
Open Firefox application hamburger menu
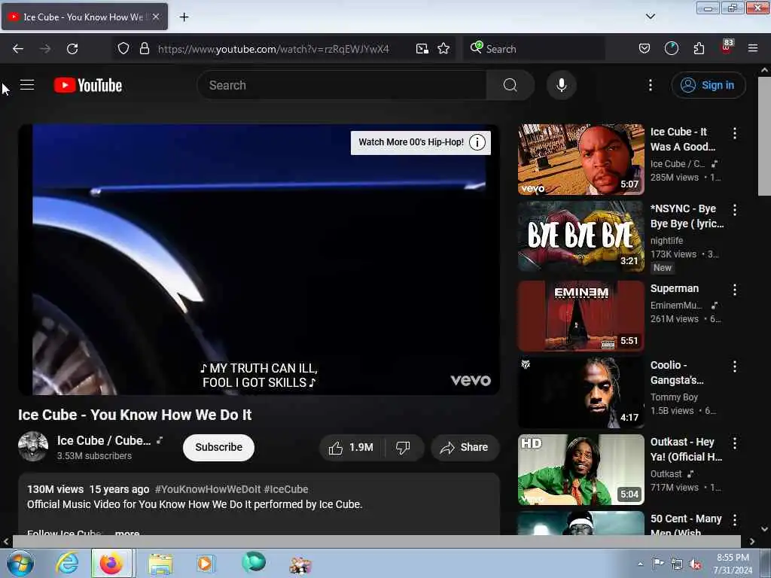[x=753, y=48]
